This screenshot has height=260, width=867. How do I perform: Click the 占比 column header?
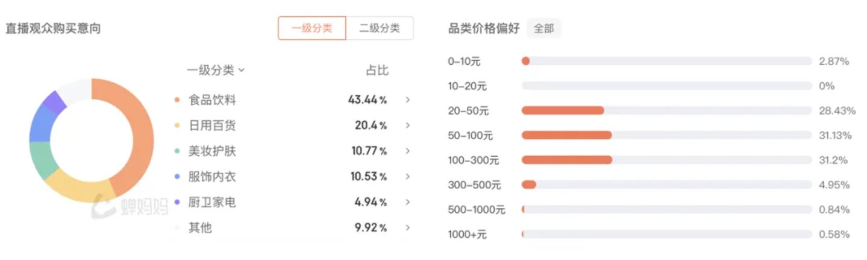click(377, 70)
